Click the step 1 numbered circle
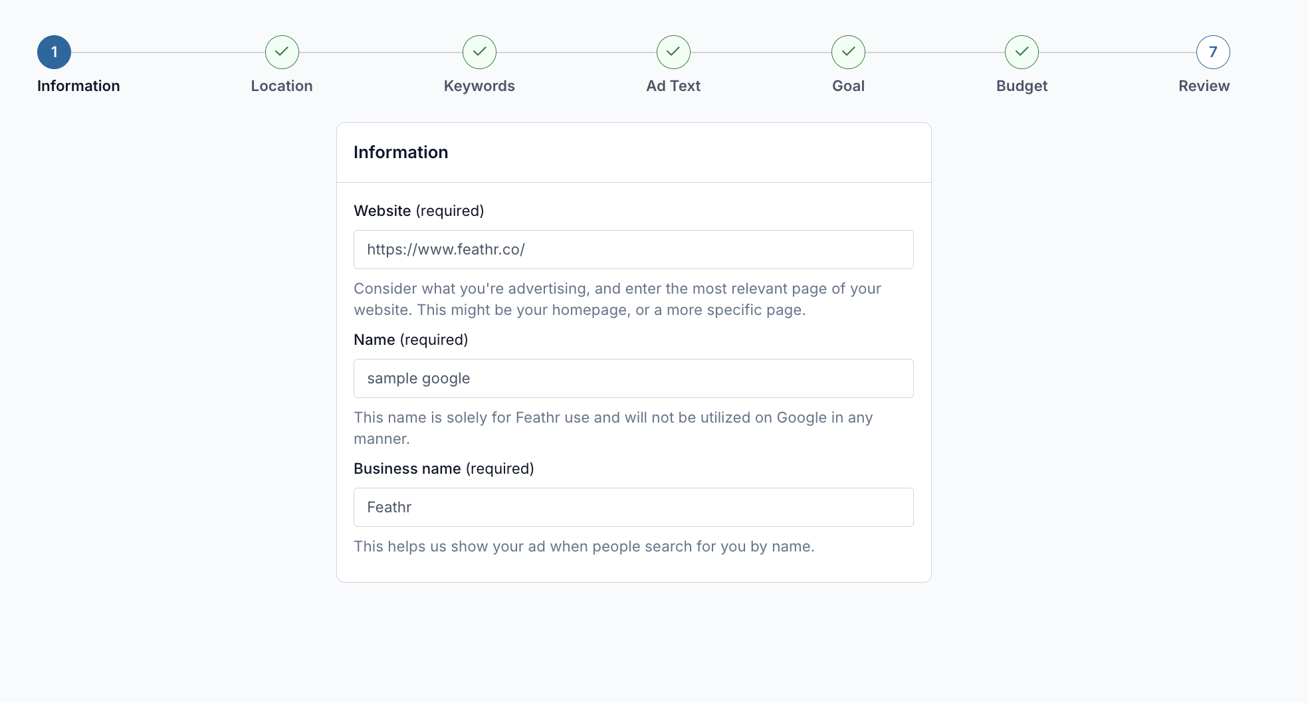This screenshot has height=703, width=1308. [54, 52]
